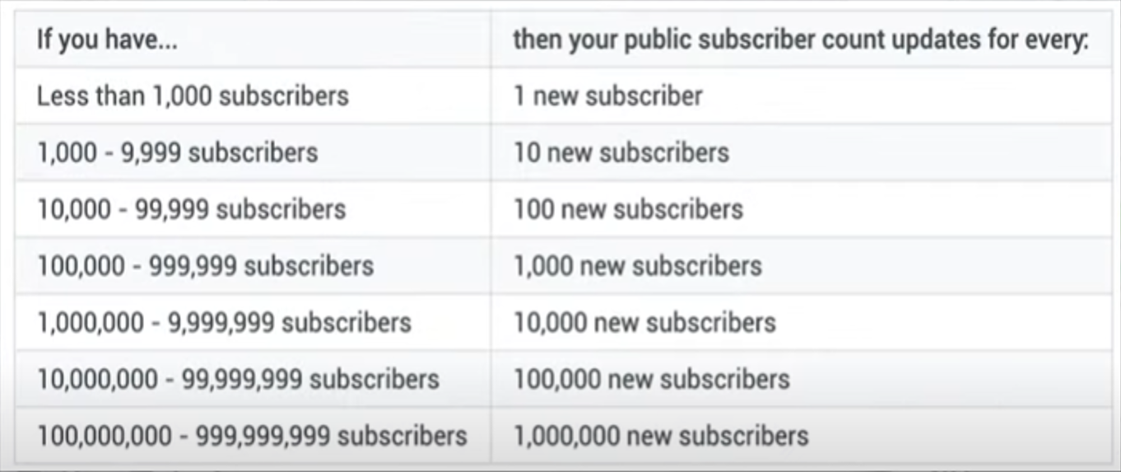This screenshot has height=472, width=1121.
Task: Select the "10,000 - 99,999 subscribers" cell
Action: pos(191,209)
